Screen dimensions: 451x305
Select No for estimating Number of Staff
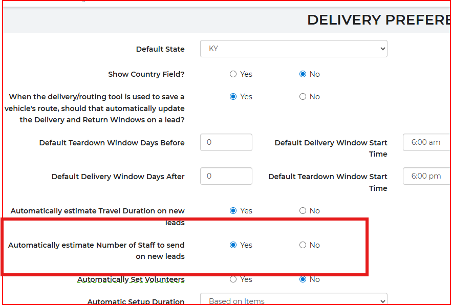(303, 245)
